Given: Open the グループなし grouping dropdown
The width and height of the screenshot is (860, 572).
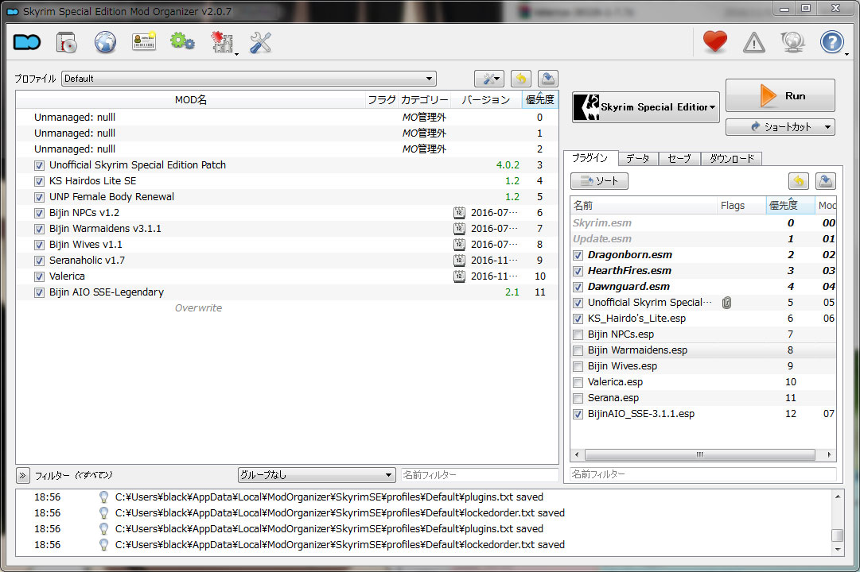Looking at the screenshot, I should 317,475.
